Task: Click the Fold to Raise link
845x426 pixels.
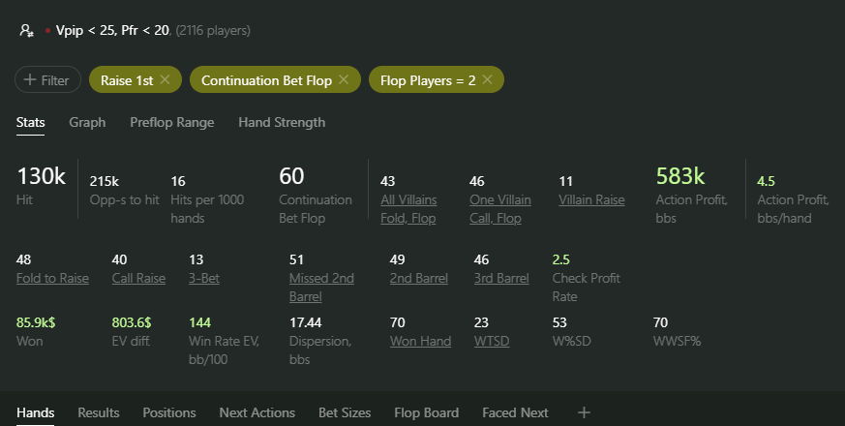Action: coord(52,278)
